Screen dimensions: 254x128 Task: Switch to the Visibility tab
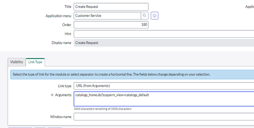17,62
